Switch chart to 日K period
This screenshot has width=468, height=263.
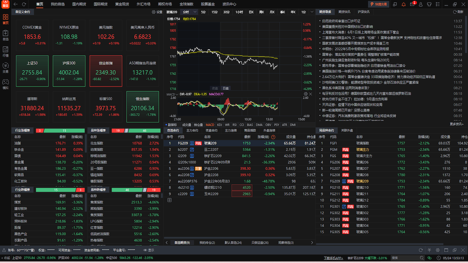251,12
